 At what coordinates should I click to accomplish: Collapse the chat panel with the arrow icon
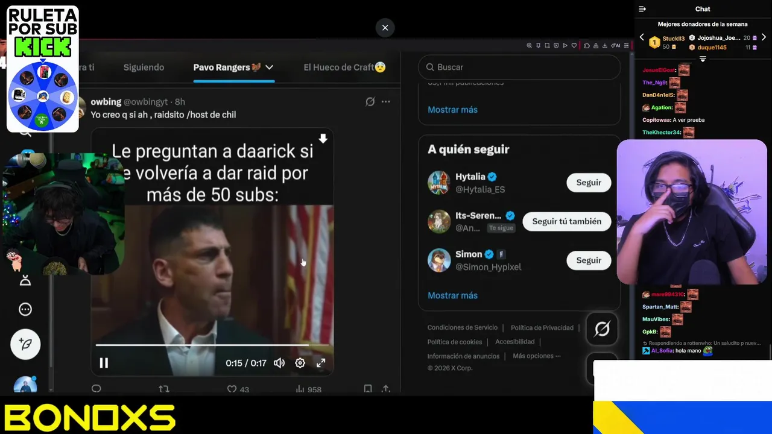642,9
